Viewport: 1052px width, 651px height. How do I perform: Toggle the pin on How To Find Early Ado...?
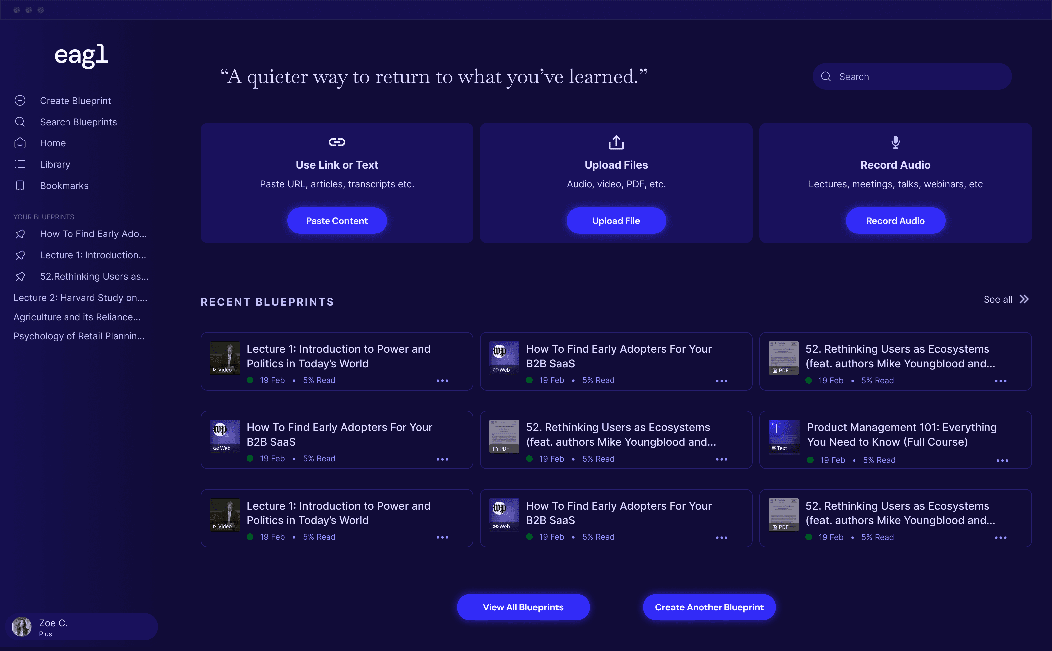20,234
